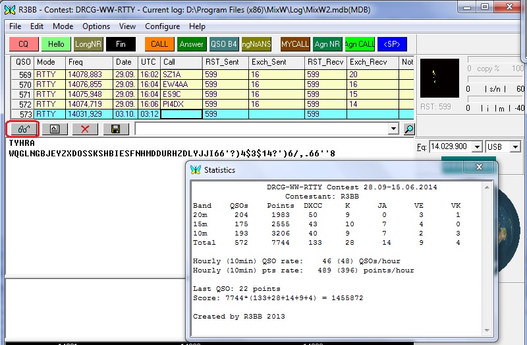Viewport: 527px width, 345px height.
Task: Click the binoculars lookup icon button
Action: pyautogui.click(x=22, y=129)
